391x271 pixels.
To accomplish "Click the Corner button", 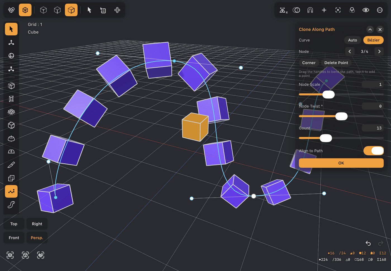I will 309,63.
